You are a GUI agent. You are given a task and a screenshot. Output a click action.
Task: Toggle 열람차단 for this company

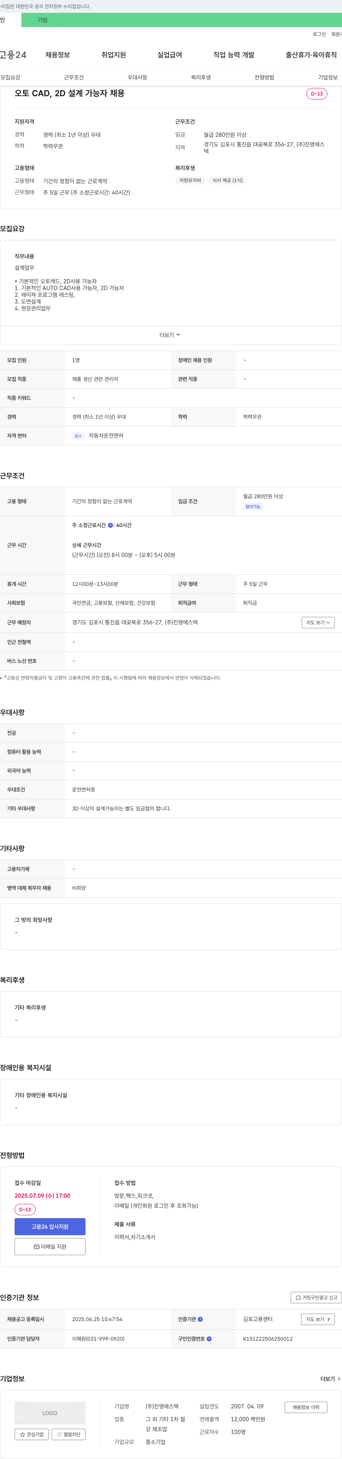point(68,1435)
